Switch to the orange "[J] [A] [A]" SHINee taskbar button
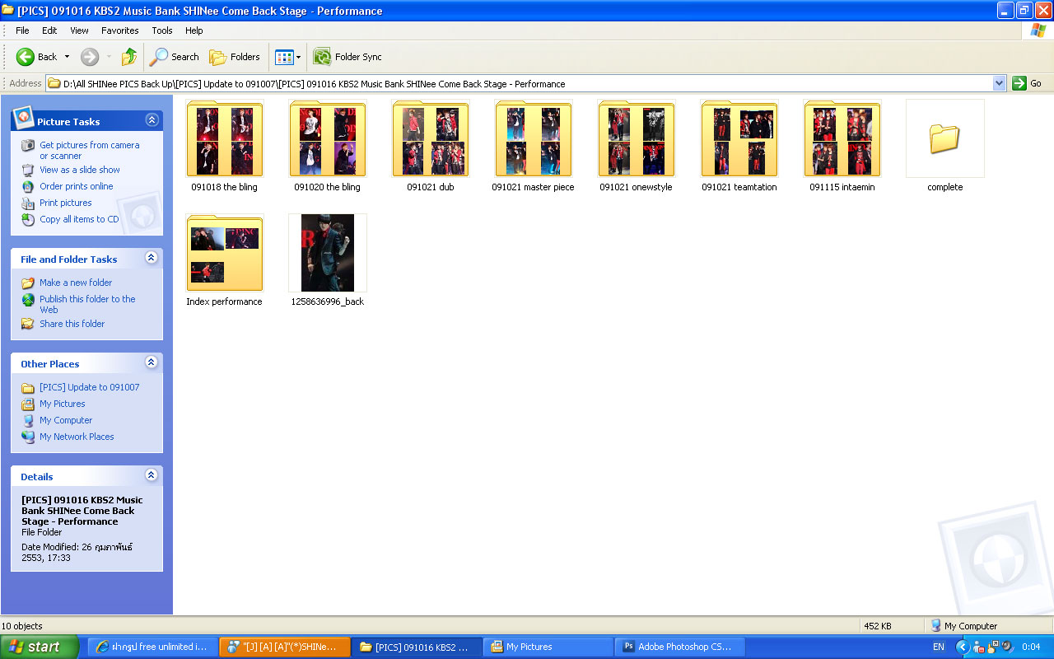1054x659 pixels. pos(284,647)
